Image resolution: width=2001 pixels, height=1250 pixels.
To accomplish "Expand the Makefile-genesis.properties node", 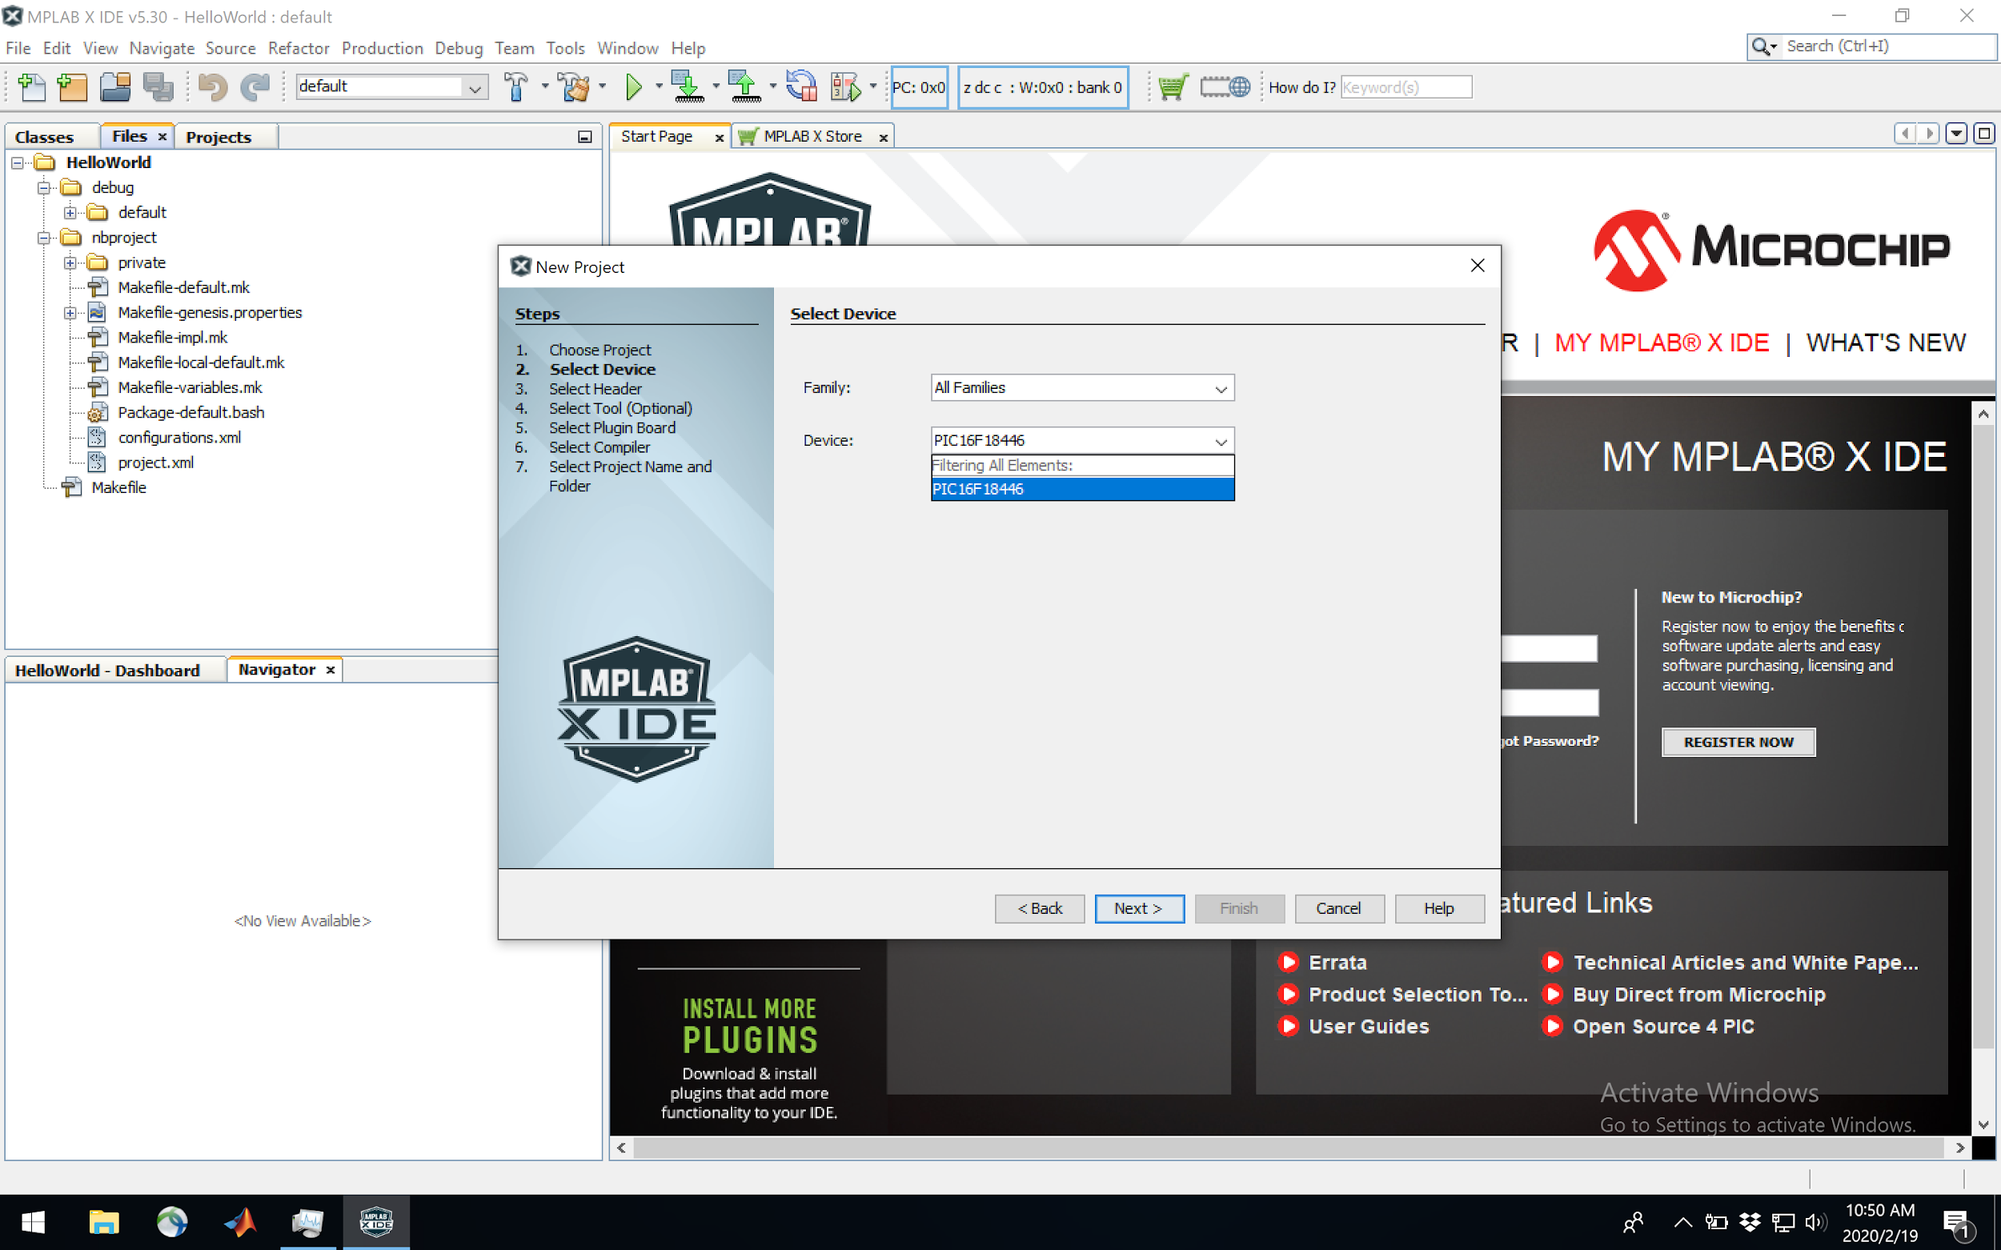I will pyautogui.click(x=70, y=312).
